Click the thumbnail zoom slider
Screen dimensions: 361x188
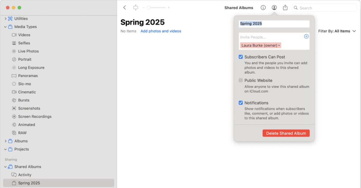click(x=156, y=8)
